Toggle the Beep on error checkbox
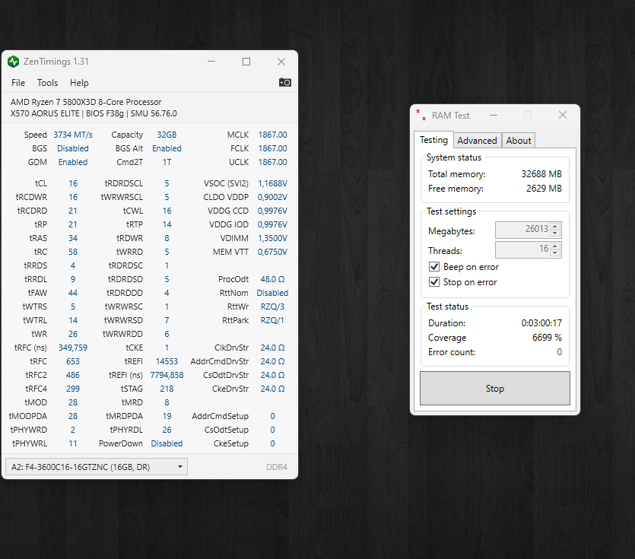This screenshot has width=635, height=559. [x=434, y=267]
